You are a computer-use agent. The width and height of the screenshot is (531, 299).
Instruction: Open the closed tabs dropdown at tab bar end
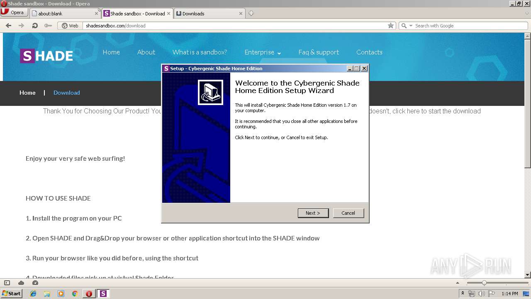[x=527, y=13]
